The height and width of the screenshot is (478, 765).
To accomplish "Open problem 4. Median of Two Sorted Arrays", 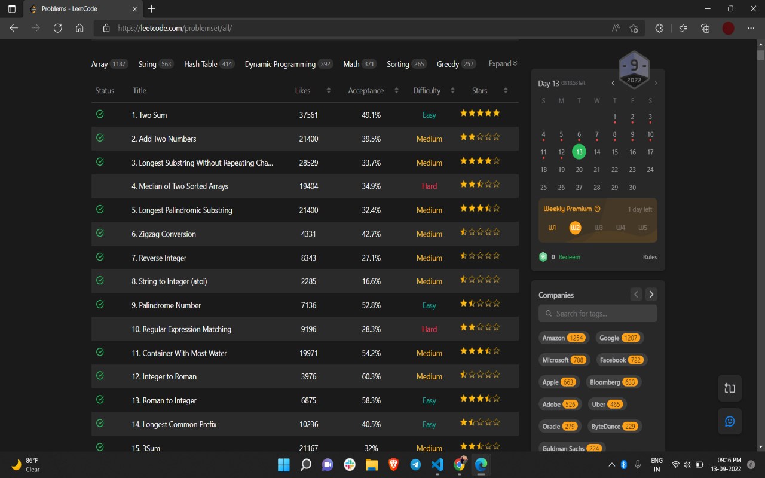I will 180,186.
